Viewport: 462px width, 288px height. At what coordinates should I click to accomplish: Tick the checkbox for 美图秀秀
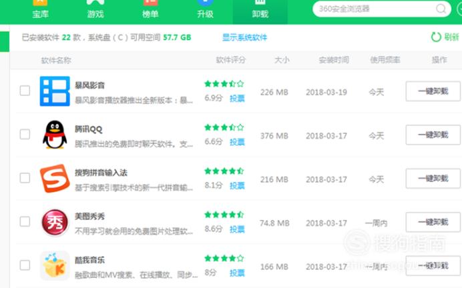coord(25,221)
